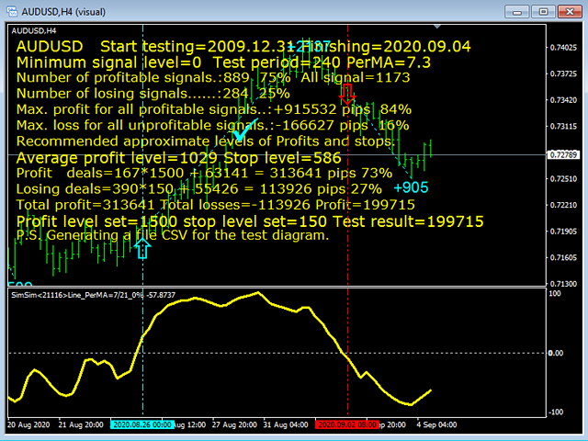The width and height of the screenshot is (588, 441).
Task: Select the cyan 2020.08.26 00:00 time label
Action: [x=142, y=424]
